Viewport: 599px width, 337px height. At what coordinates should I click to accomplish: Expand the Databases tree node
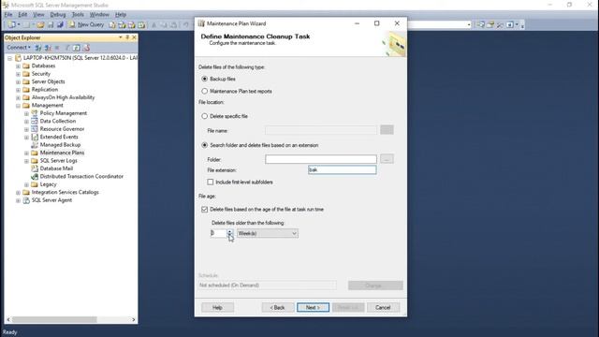coord(18,66)
